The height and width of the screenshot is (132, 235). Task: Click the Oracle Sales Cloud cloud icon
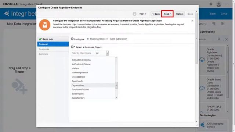point(202,88)
